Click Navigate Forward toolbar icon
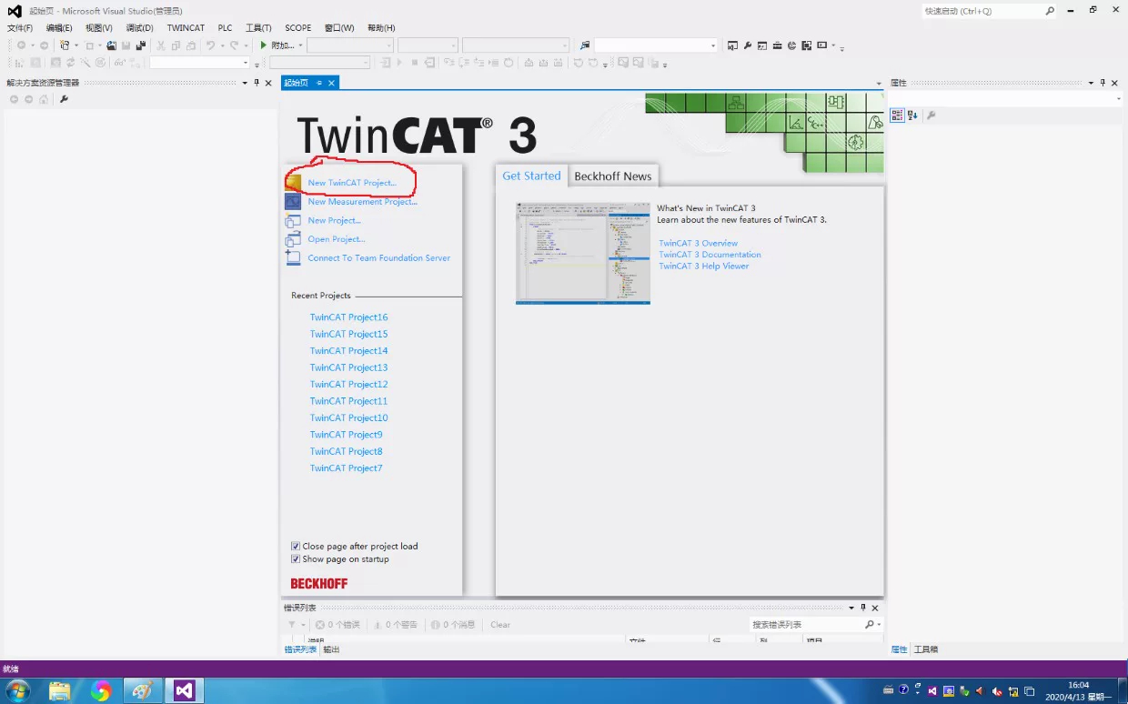Viewport: 1128px width, 704px height. click(x=44, y=45)
